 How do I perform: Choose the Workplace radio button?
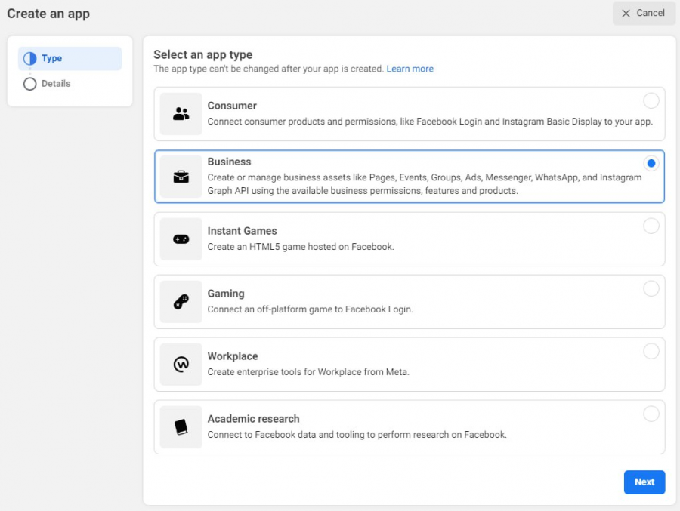[651, 351]
